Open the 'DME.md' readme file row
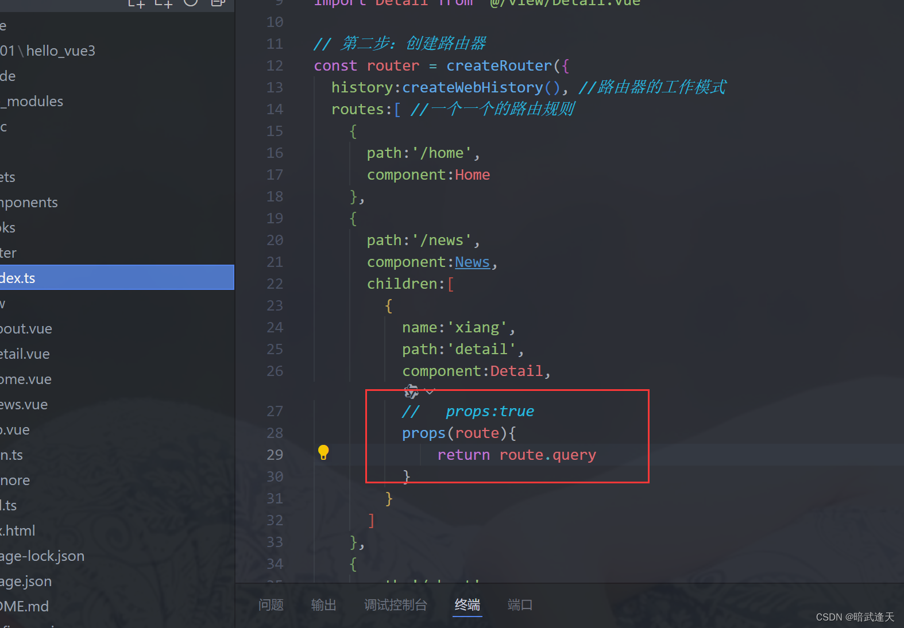The width and height of the screenshot is (904, 628). pos(117,606)
